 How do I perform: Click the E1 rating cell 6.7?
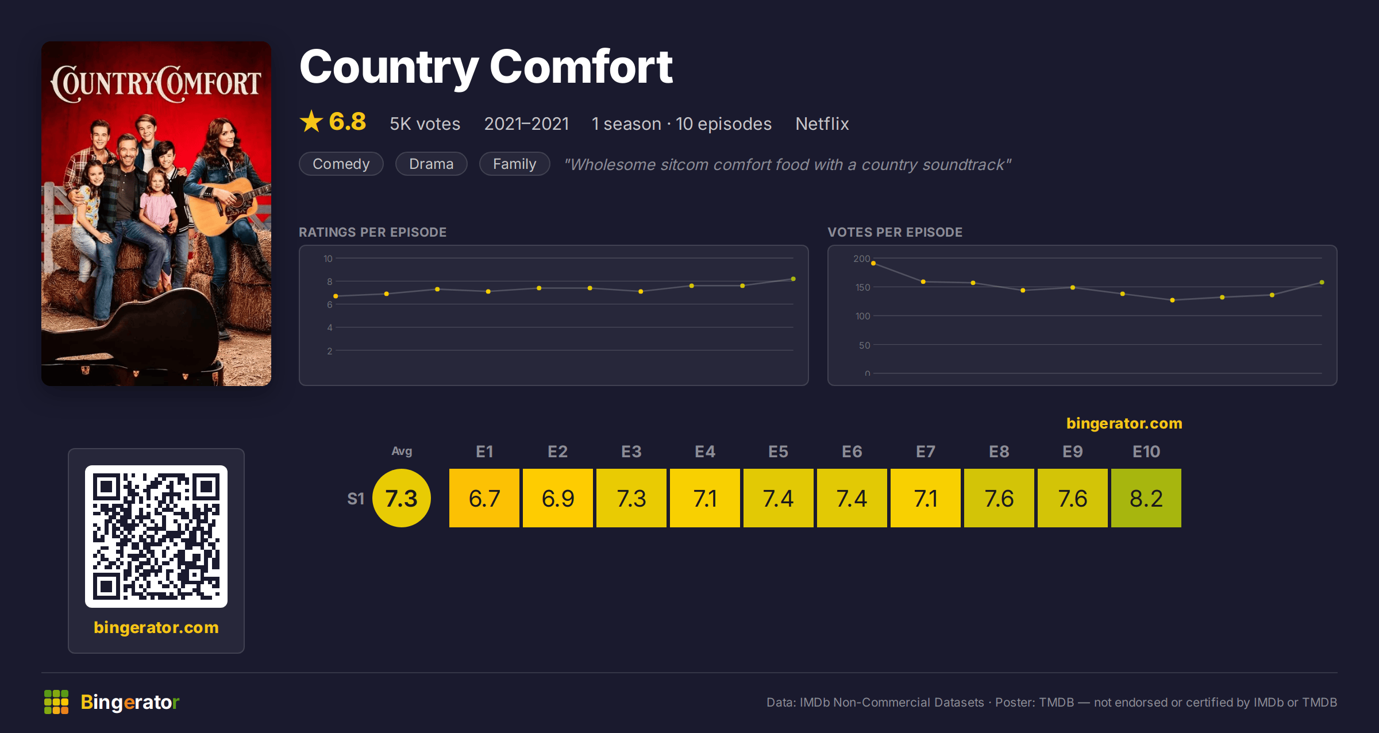point(484,498)
